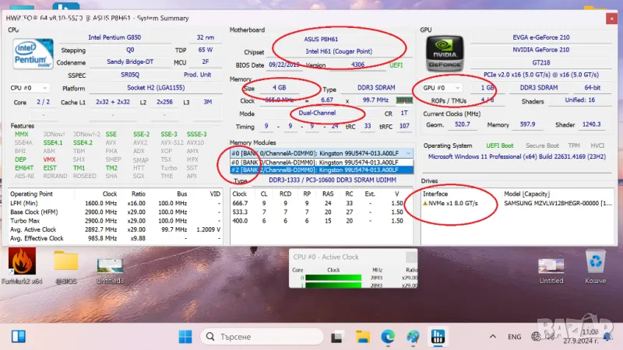The height and width of the screenshot is (350, 623).
Task: Open the @BIOS desktop folder
Action: click(x=66, y=262)
